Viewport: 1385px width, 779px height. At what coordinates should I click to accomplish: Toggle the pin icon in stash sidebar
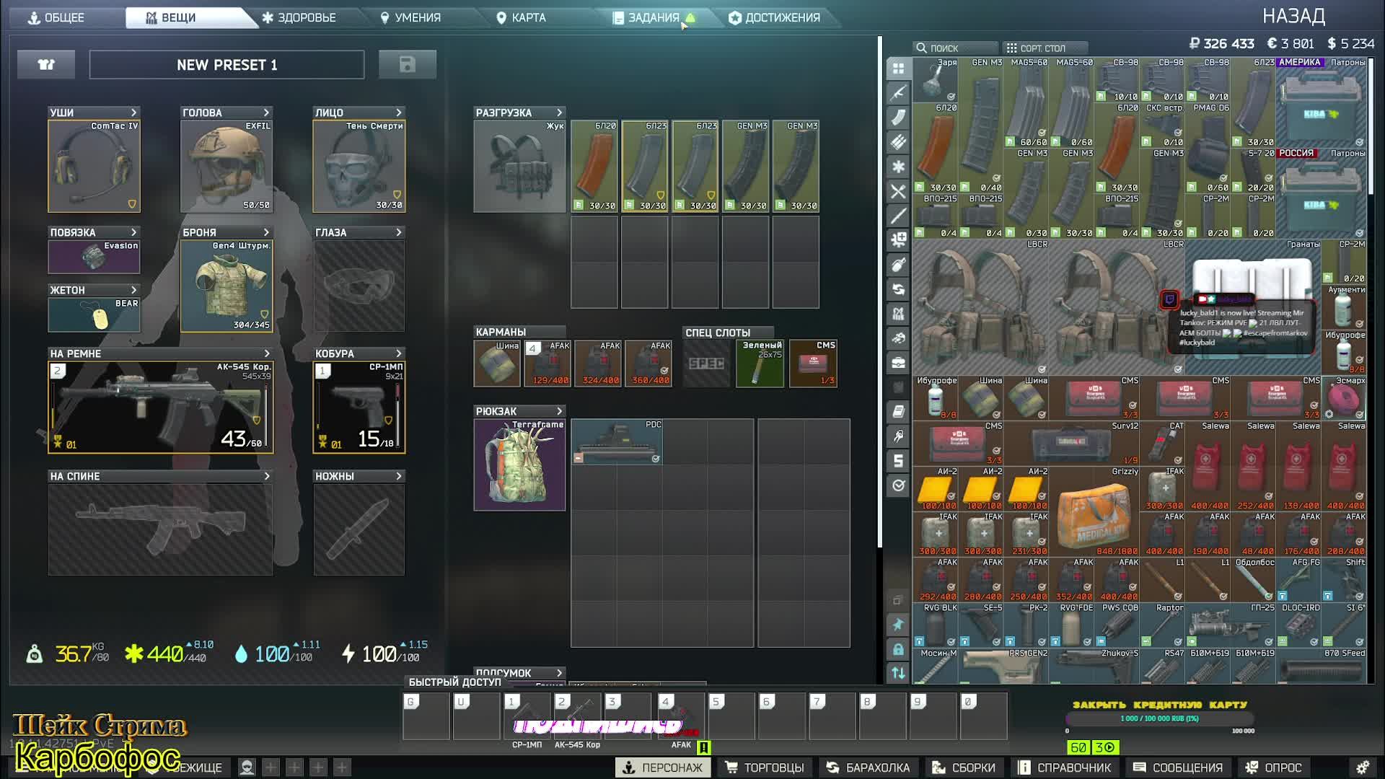(898, 625)
